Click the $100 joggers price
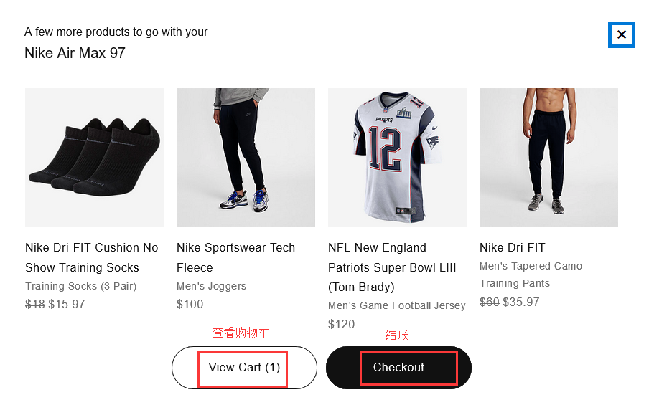 tap(190, 304)
